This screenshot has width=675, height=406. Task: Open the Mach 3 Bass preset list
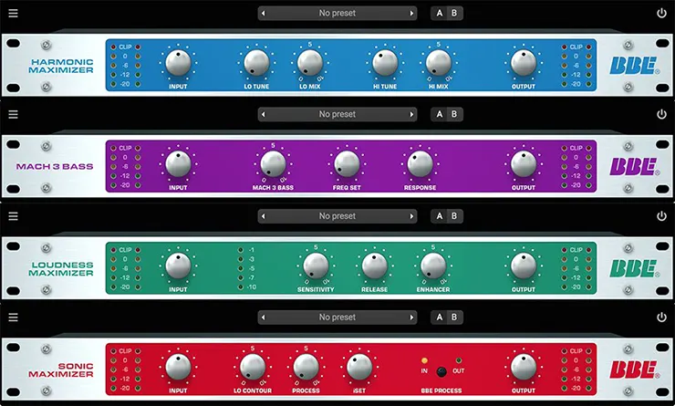pos(337,115)
